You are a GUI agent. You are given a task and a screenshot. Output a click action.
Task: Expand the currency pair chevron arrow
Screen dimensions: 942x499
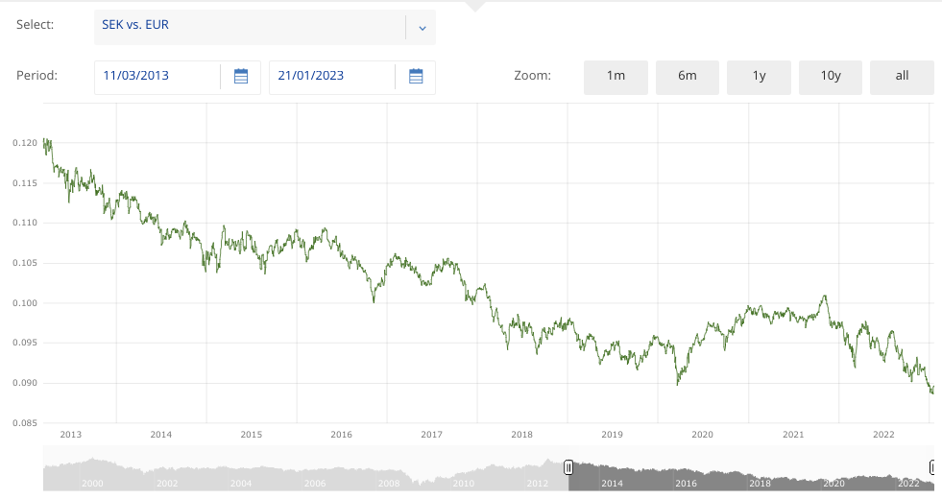[x=422, y=28]
